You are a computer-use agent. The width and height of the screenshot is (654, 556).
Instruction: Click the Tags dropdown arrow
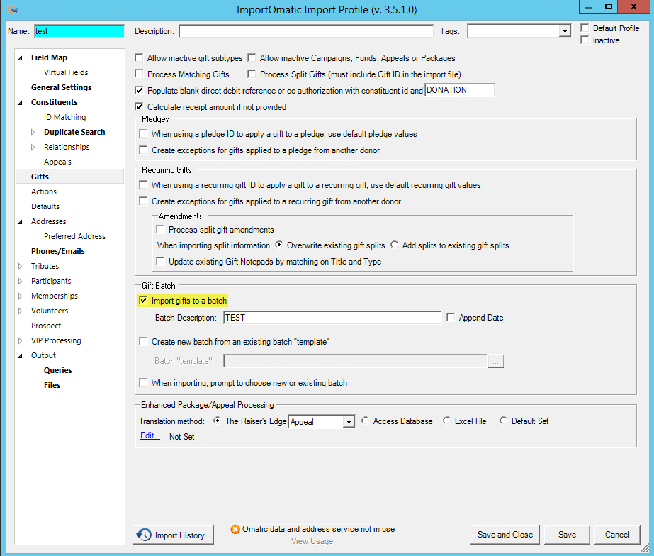(x=565, y=30)
